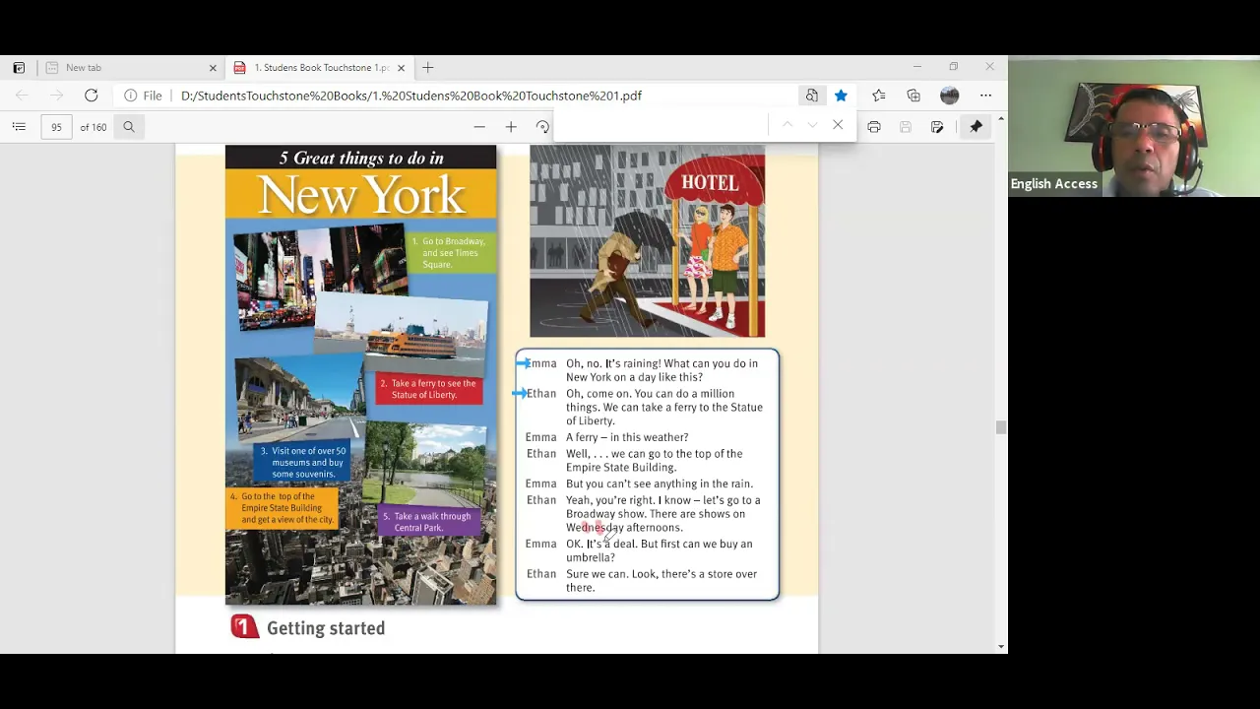
Task: Close the Students Book Touchstone tab
Action: (x=401, y=68)
